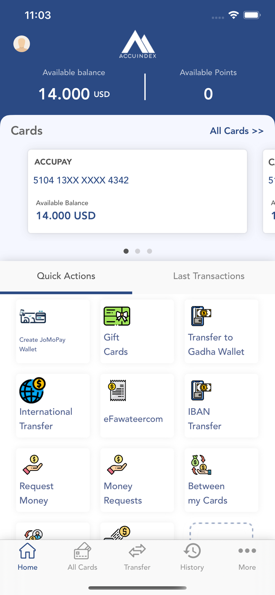Tap the Request Money icon
Image resolution: width=275 pixels, height=595 pixels.
pyautogui.click(x=33, y=465)
